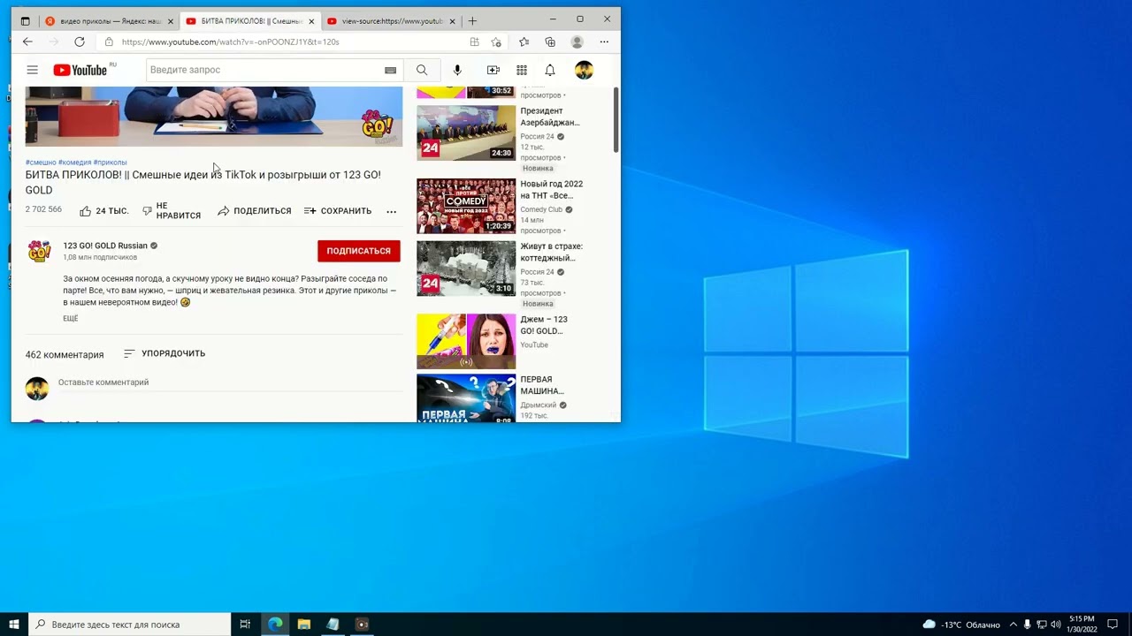Go back using the browser back arrow
The image size is (1132, 636).
click(x=27, y=42)
